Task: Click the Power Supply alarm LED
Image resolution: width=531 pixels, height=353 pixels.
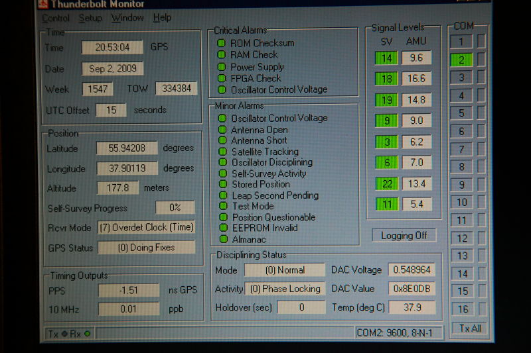Action: (221, 67)
